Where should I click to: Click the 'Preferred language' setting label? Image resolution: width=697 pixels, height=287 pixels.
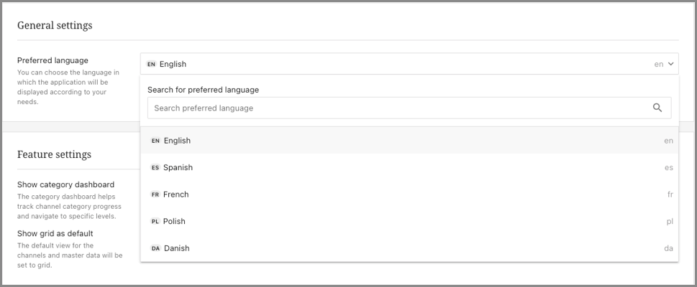pyautogui.click(x=53, y=60)
